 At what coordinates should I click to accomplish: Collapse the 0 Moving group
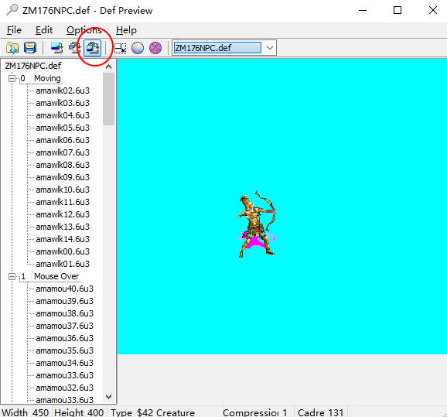click(12, 78)
